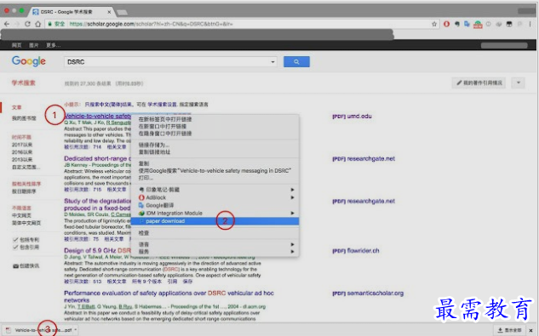
Task: Sort results by date
Action: [24, 191]
